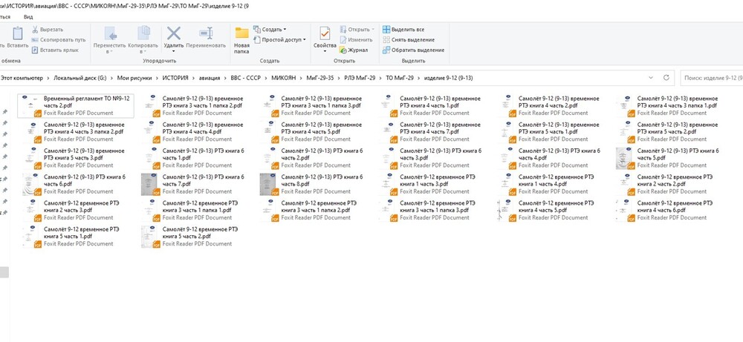Image resolution: width=743 pixels, height=342 pixels.
Task: Select Временный регламент ТО №9-12 часть 2.pdf
Action: tap(76, 106)
